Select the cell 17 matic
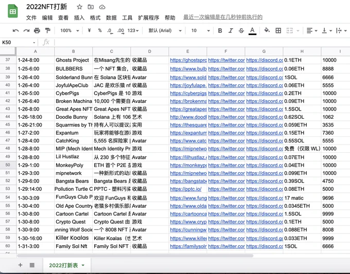The width and height of the screenshot is (350, 274). tap(302, 198)
